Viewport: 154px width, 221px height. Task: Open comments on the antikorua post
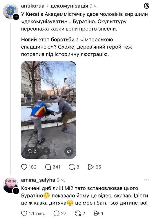[48, 167]
